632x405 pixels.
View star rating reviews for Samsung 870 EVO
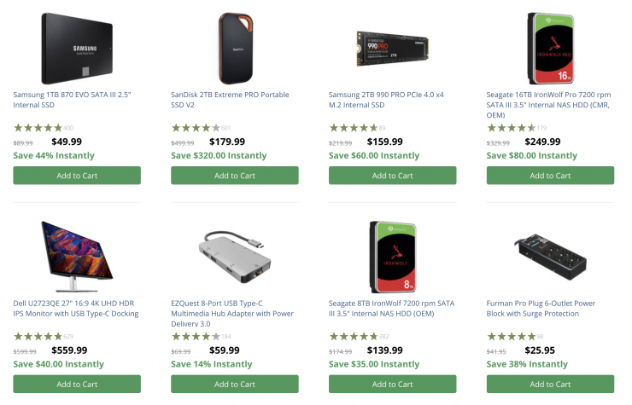[x=38, y=128]
